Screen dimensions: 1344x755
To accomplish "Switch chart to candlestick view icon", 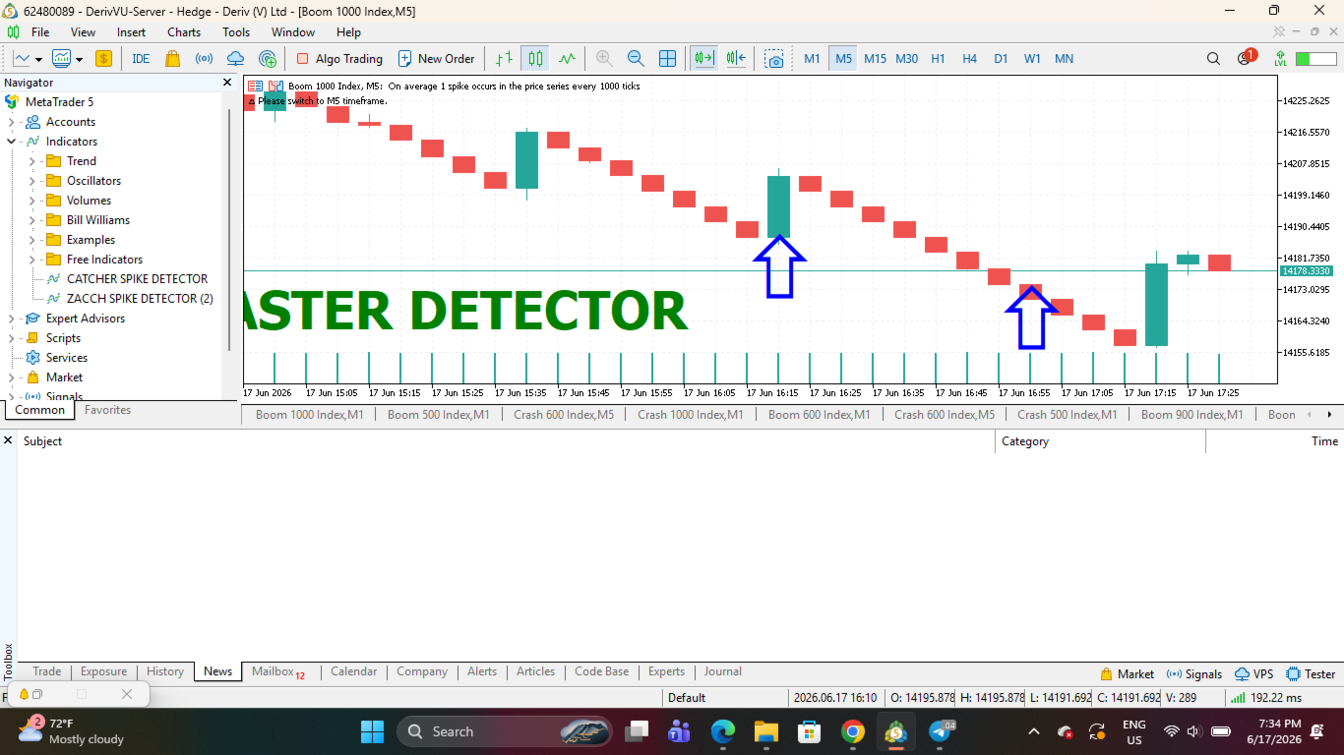I will (x=535, y=58).
